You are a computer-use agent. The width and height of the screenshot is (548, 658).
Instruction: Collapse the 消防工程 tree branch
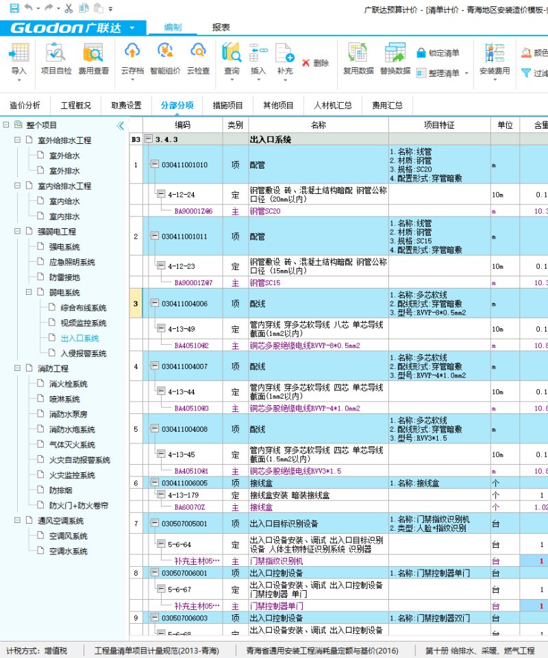click(18, 369)
